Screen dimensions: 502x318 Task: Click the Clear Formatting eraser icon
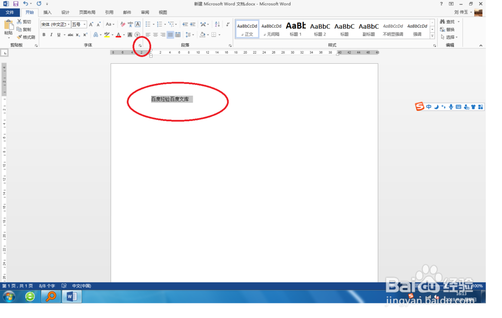[x=122, y=24]
